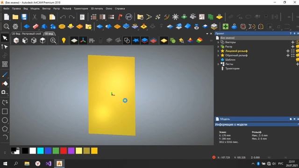Close the view tab with X button
The width and height of the screenshot is (299, 168).
(211, 34)
